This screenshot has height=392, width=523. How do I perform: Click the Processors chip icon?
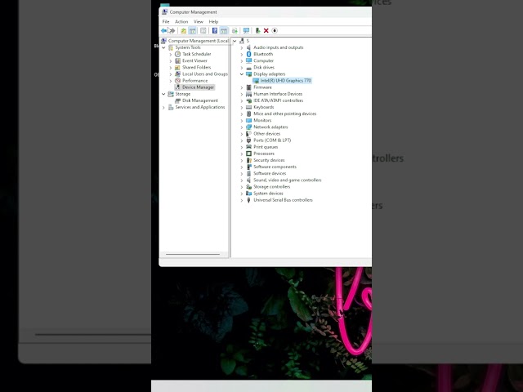248,154
